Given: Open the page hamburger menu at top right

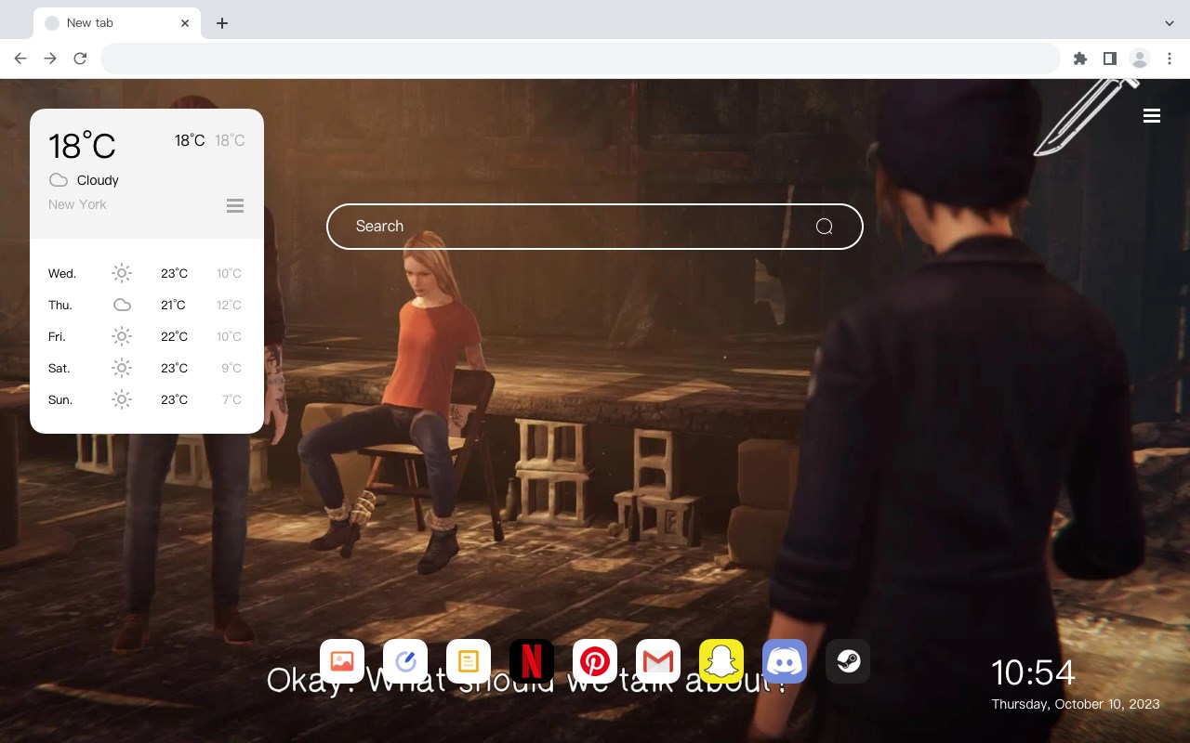Looking at the screenshot, I should tap(1152, 116).
